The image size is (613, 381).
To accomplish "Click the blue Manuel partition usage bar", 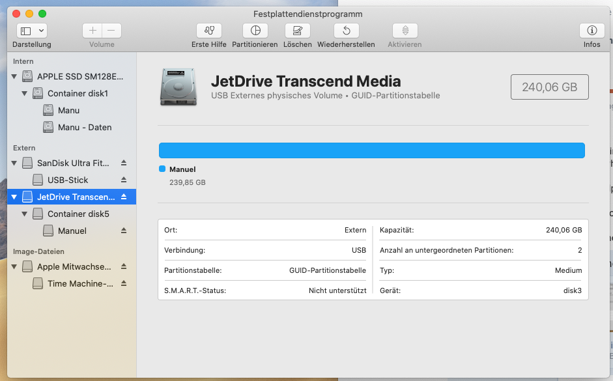I will [x=372, y=150].
